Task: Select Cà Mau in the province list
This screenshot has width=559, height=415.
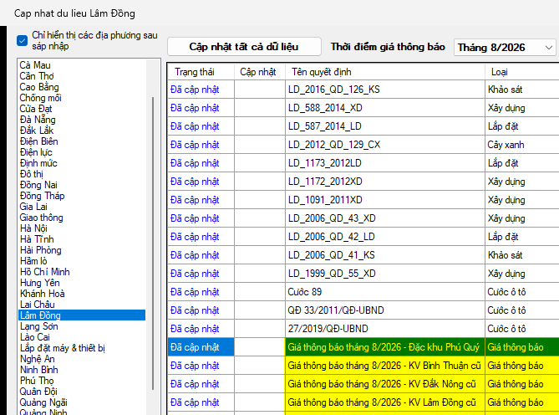Action: pos(35,65)
